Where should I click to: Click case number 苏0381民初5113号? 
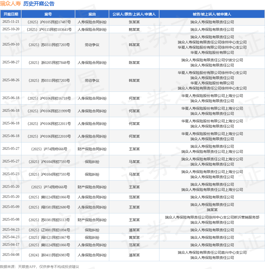(x=49, y=220)
